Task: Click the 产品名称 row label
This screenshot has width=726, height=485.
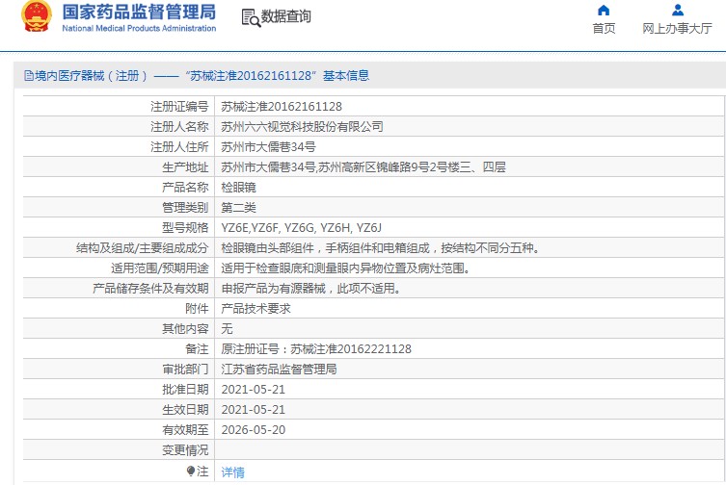Action: (x=185, y=188)
